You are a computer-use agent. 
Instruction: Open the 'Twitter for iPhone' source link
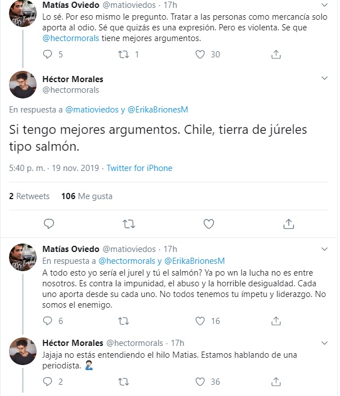point(139,168)
